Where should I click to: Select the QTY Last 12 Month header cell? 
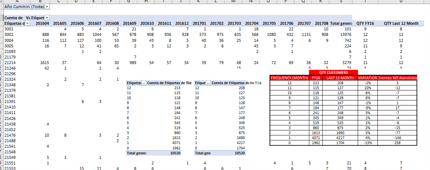pyautogui.click(x=401, y=23)
